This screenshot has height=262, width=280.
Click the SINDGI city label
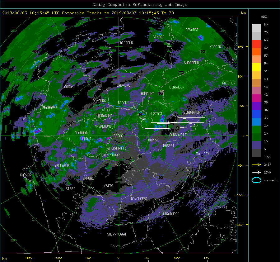tap(158, 37)
